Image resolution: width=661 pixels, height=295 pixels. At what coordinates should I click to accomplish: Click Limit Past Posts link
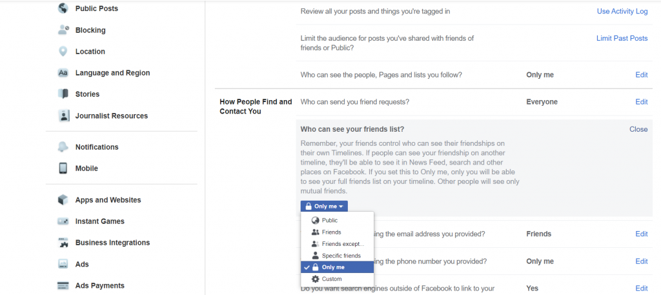[x=622, y=38]
